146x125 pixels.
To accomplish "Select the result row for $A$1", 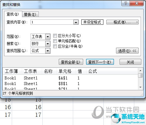I will click(70, 78).
